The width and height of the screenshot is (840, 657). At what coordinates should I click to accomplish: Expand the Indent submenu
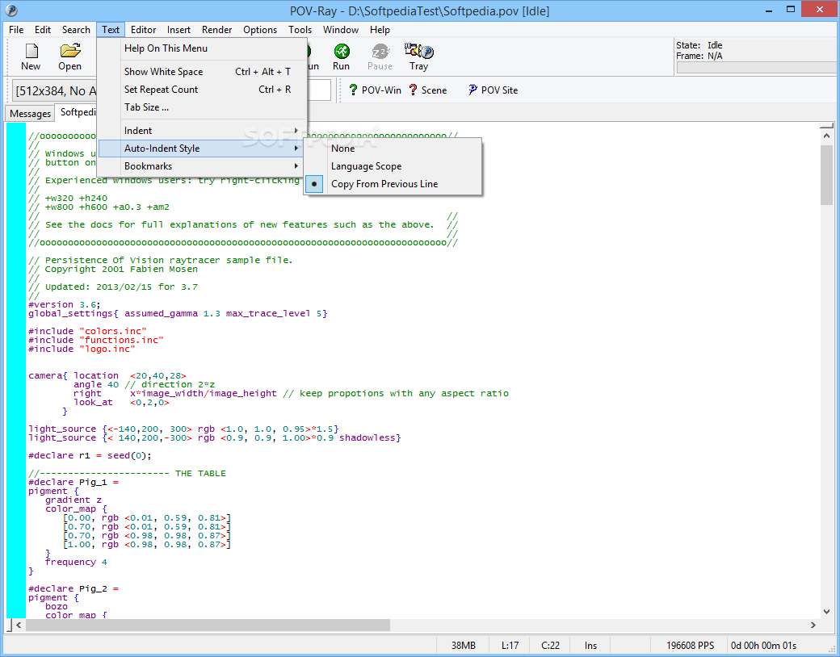[x=202, y=131]
